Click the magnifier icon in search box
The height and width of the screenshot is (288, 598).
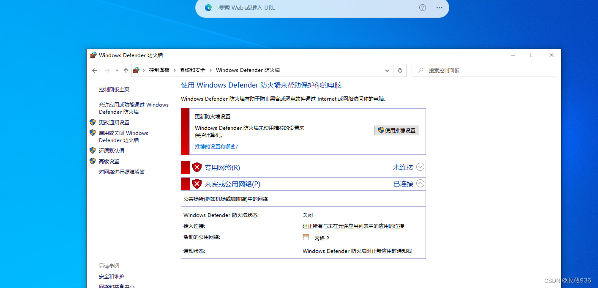point(421,71)
